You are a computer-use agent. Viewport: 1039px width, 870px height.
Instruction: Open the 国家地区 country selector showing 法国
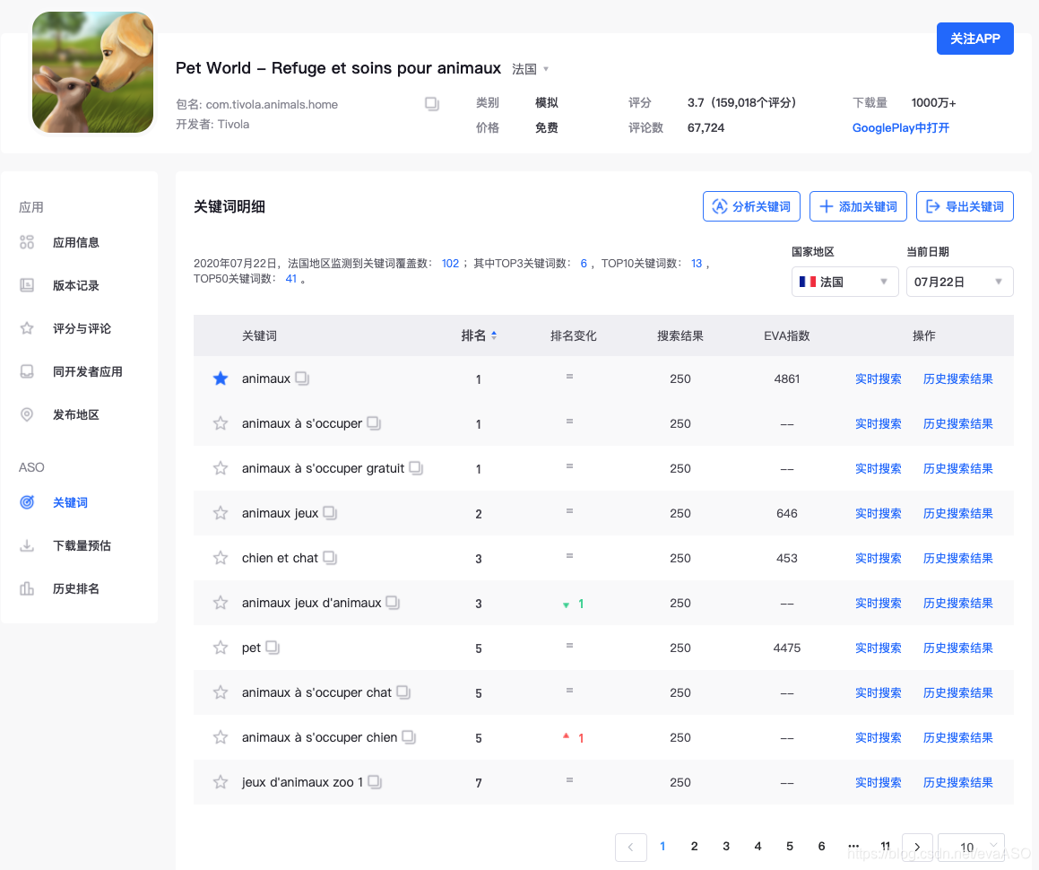point(844,281)
